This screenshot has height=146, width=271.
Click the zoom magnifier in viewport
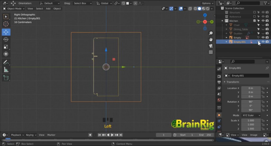point(211,33)
